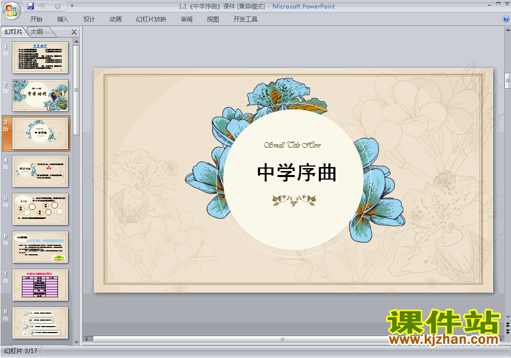
Task: Open the 插入 ribbon tab
Action: pos(62,19)
